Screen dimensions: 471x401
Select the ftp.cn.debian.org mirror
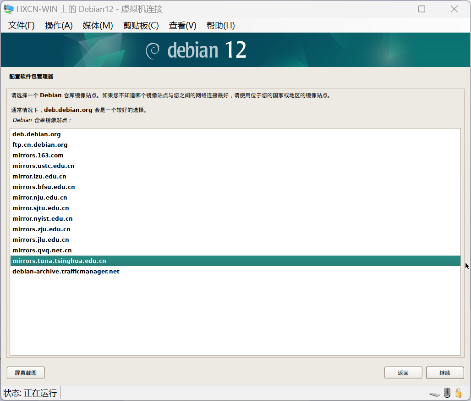coord(235,145)
